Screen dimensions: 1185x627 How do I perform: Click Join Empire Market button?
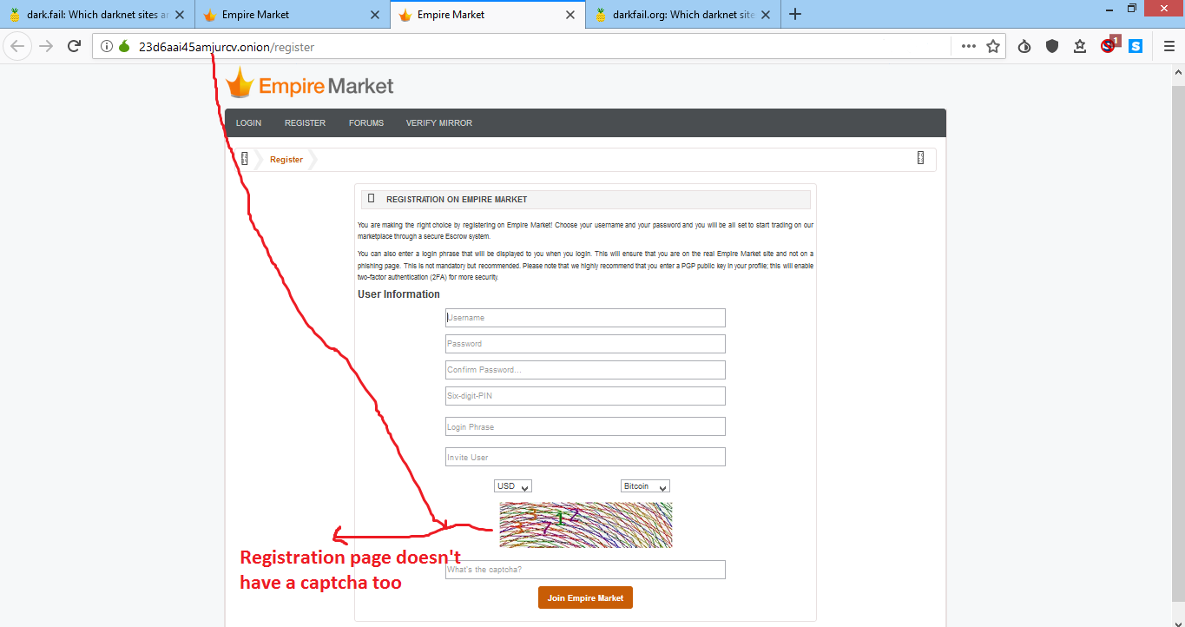585,597
